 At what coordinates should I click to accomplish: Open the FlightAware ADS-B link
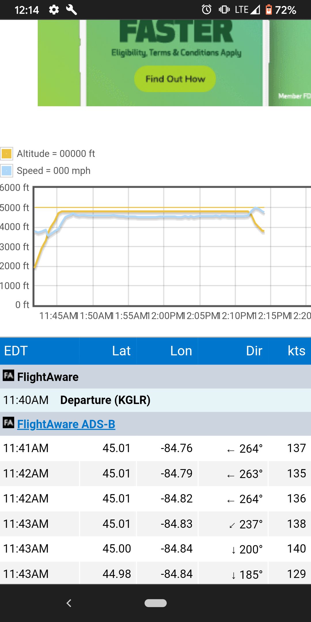[x=66, y=424]
